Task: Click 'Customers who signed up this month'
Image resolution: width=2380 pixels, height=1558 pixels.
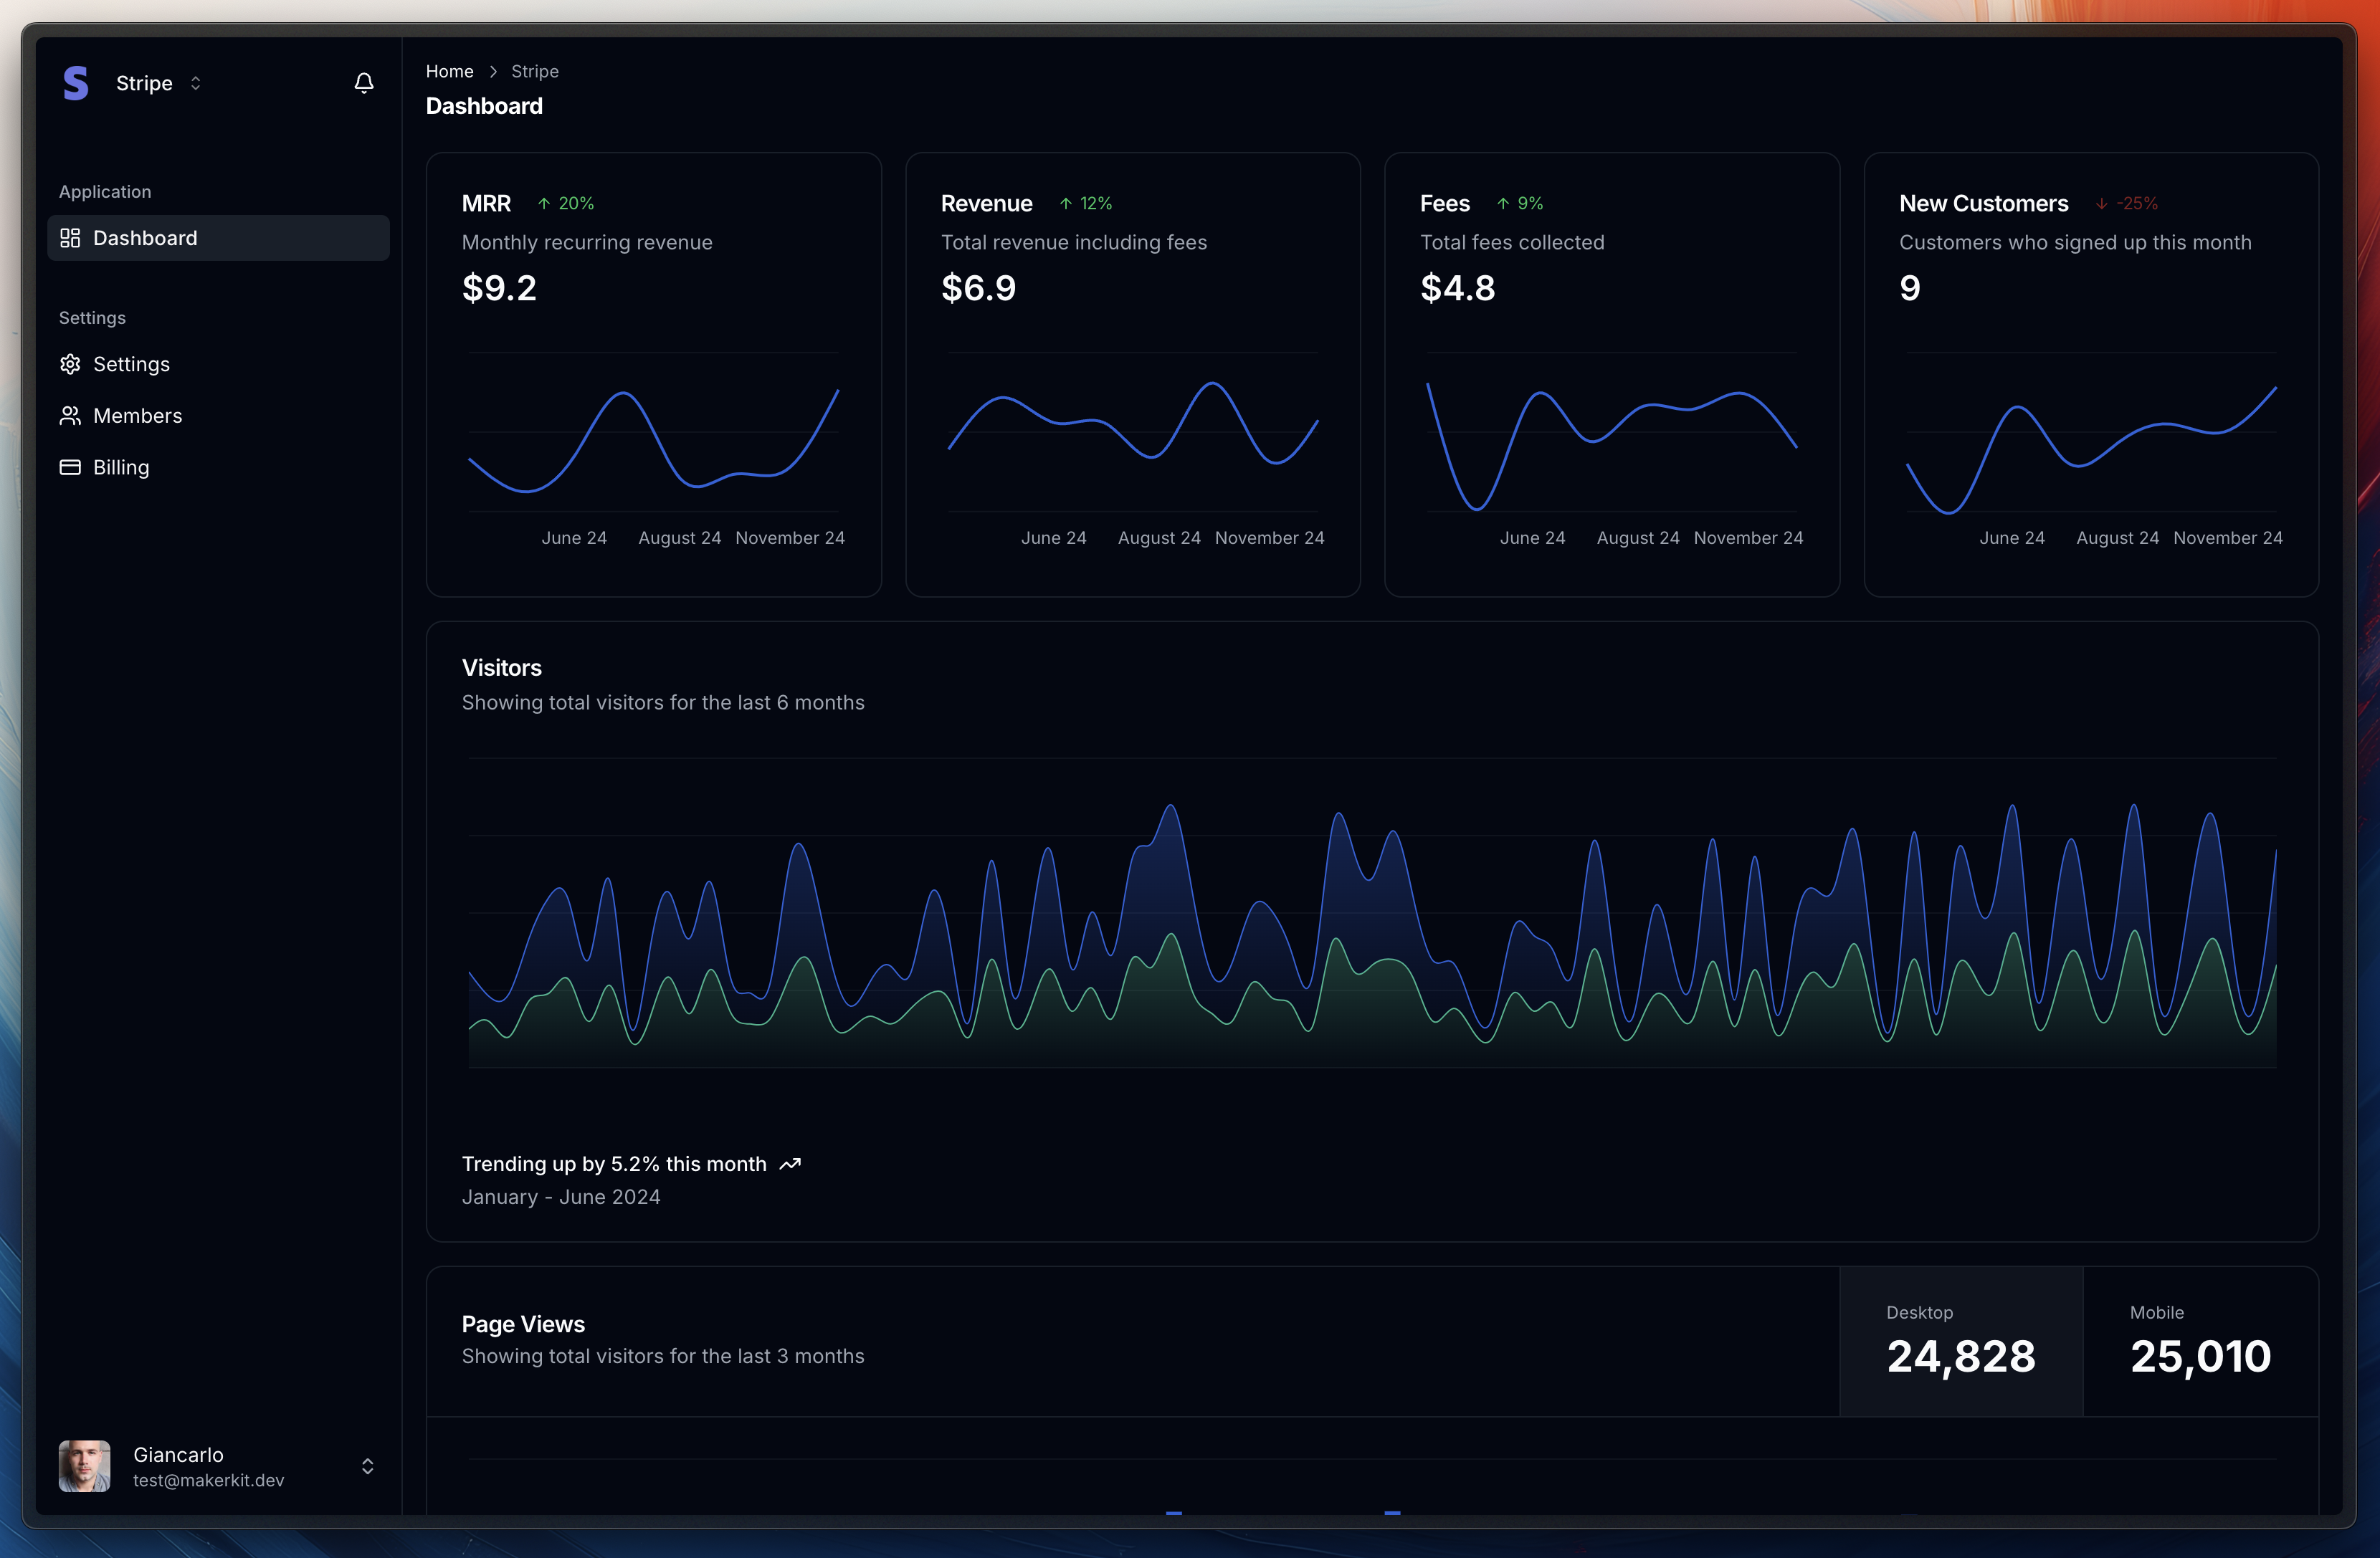Action: (2075, 243)
